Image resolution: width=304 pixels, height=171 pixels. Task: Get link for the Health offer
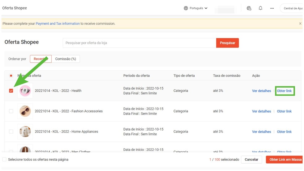[284, 91]
